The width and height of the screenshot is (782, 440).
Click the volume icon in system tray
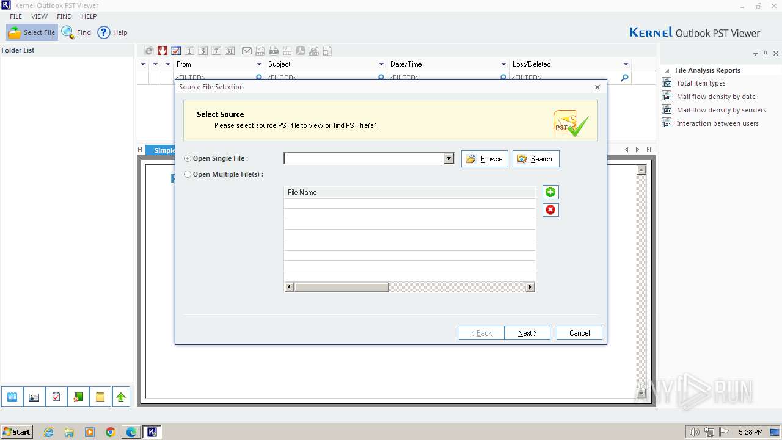click(695, 432)
